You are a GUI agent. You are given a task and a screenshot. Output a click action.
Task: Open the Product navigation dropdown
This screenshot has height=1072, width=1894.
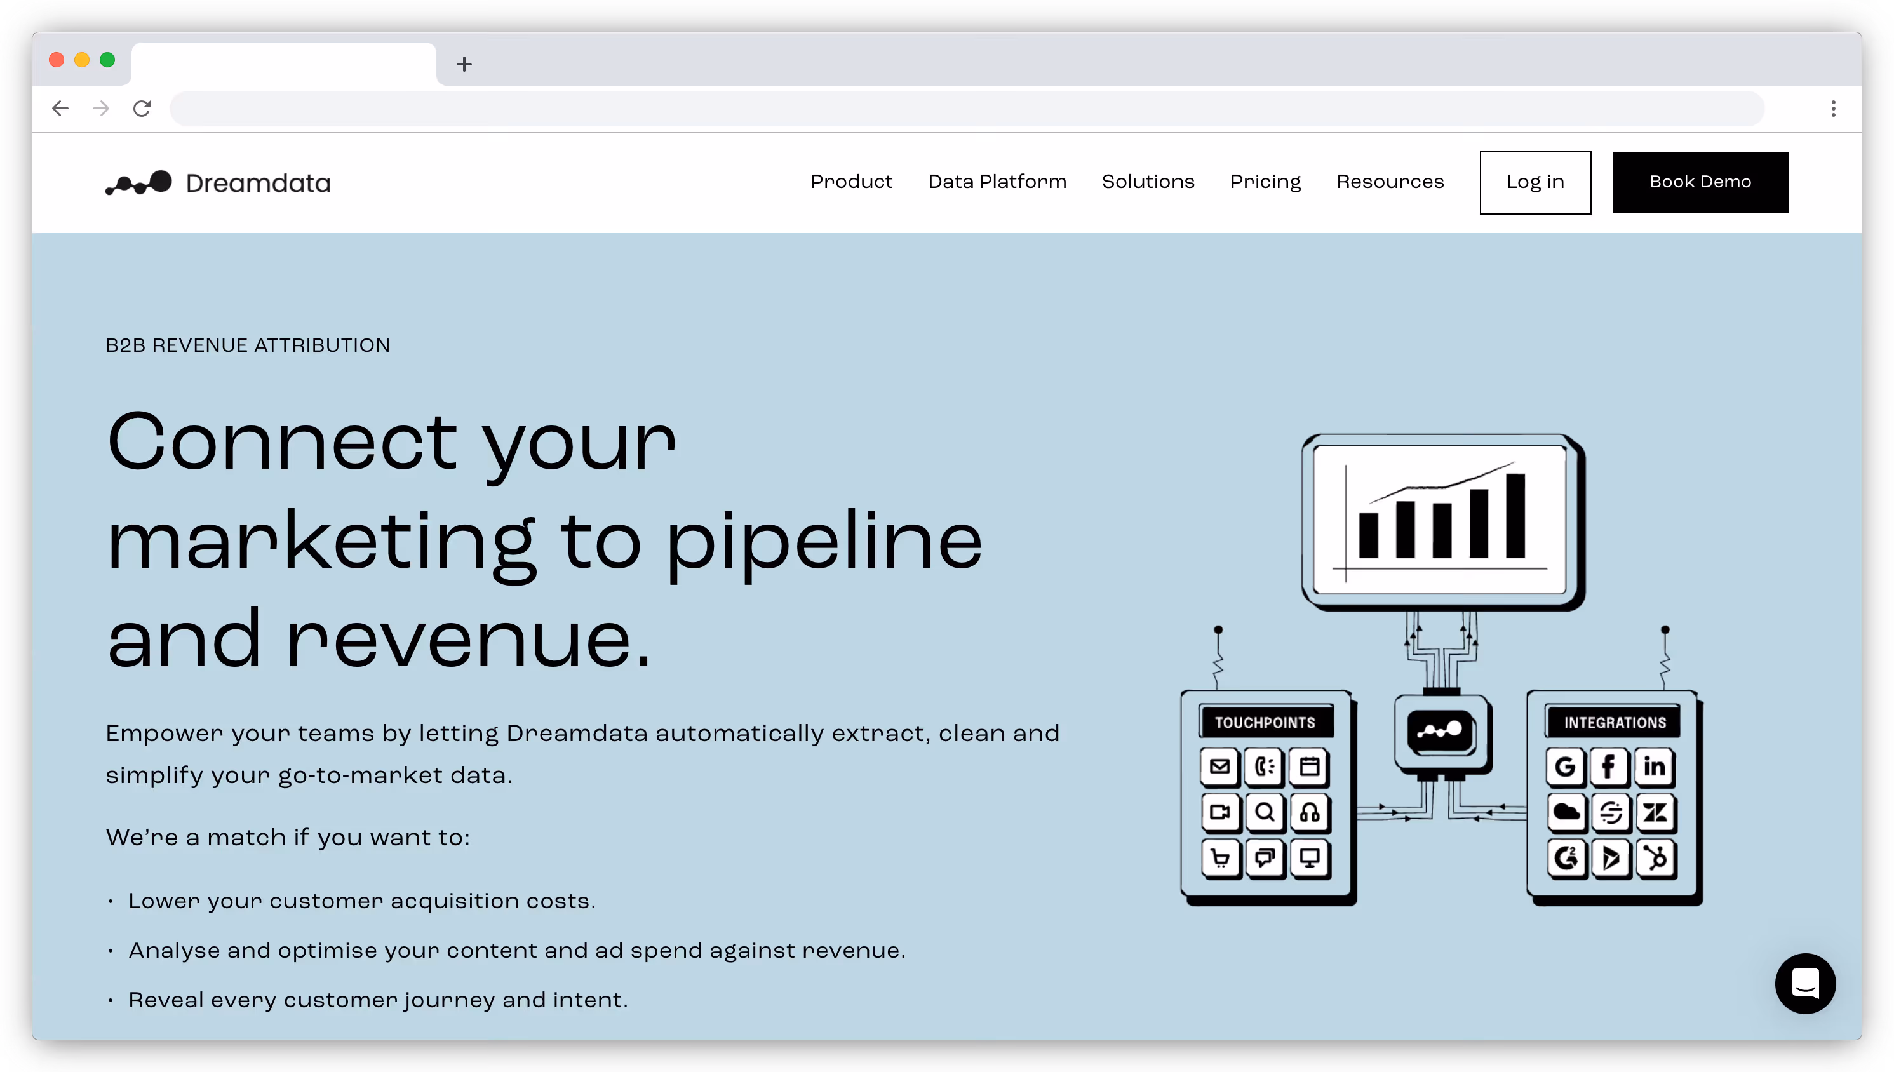[852, 182]
